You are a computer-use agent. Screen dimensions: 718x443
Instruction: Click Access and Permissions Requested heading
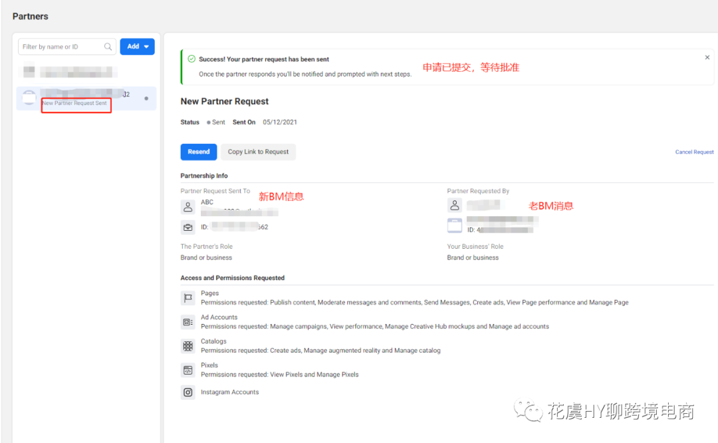232,278
